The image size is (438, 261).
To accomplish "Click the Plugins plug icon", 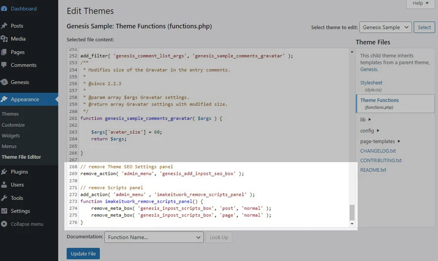I will tap(4, 172).
